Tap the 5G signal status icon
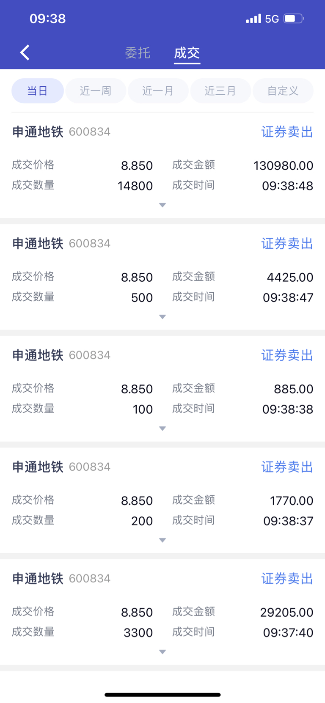Viewport: 325px width, 703px height. tap(272, 19)
